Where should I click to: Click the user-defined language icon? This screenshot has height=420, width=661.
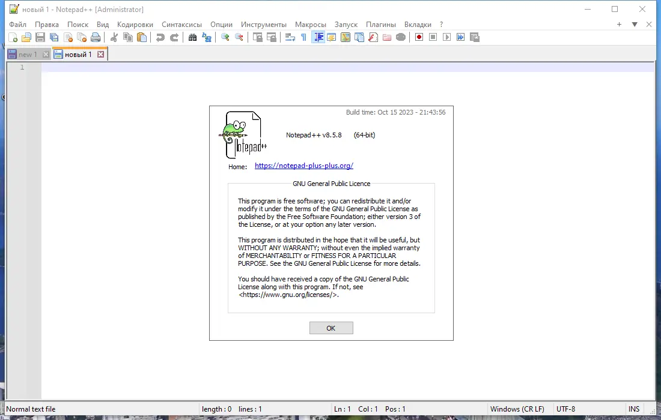[332, 37]
